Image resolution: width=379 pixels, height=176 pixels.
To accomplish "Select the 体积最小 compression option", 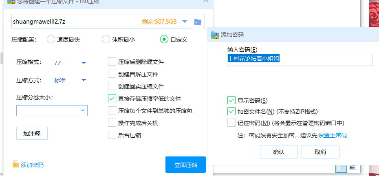I will point(106,39).
